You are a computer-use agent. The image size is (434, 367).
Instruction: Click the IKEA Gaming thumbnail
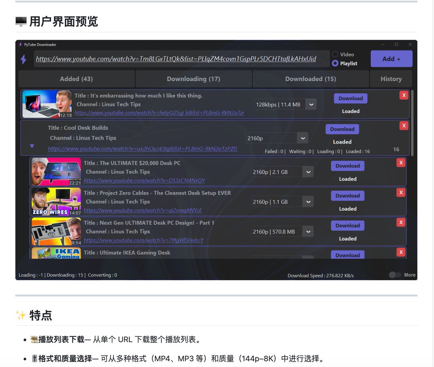click(56, 253)
